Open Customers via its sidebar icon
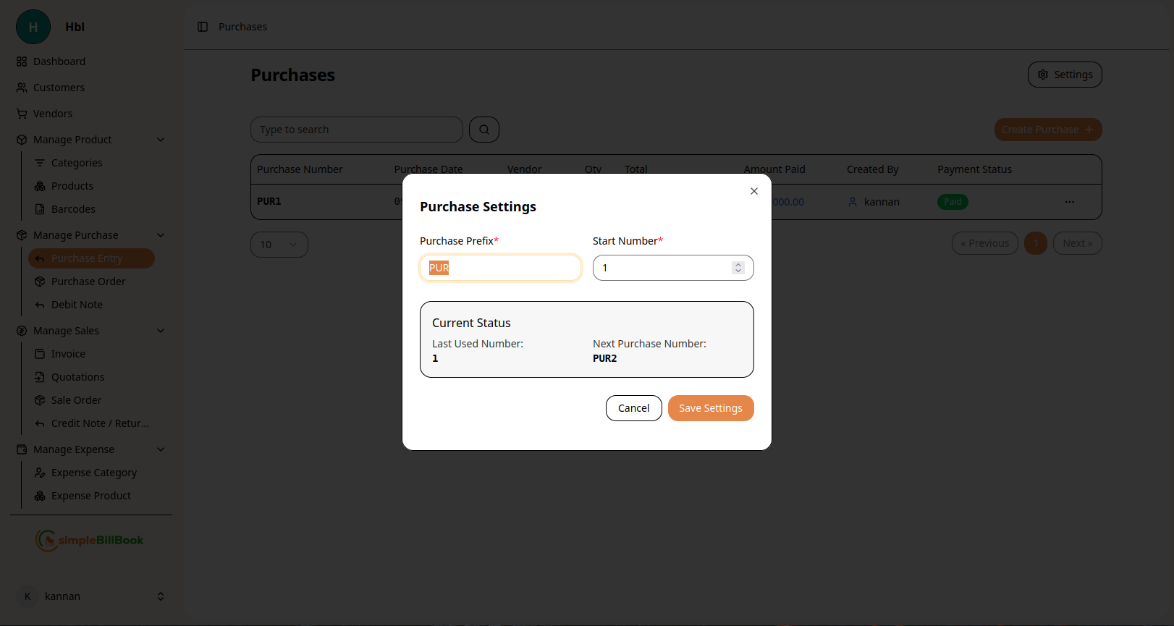This screenshot has height=626, width=1174. click(22, 88)
